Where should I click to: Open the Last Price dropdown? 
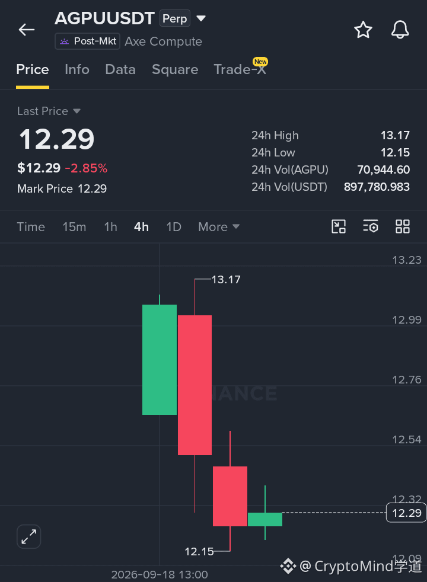[x=49, y=111]
